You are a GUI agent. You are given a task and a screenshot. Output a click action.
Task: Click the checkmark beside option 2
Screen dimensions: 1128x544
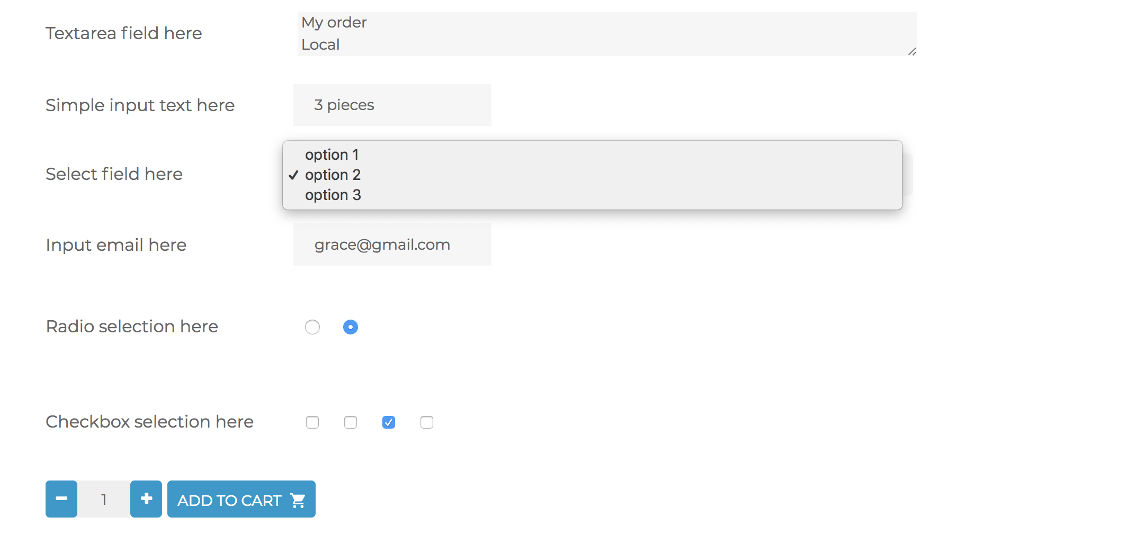[x=293, y=175]
